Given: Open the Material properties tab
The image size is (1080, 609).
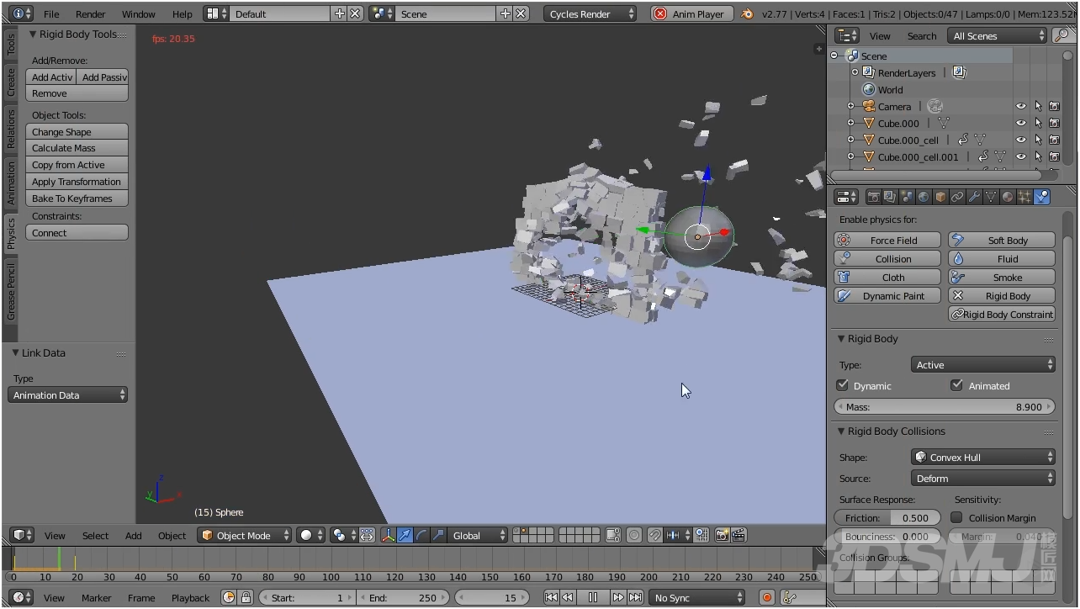Looking at the screenshot, I should 1009,197.
